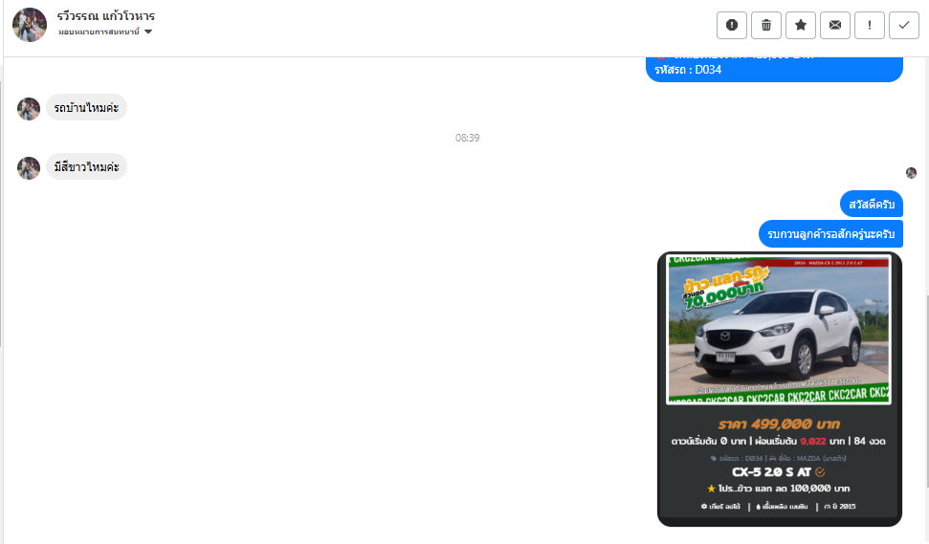Delete conversation with the trash icon
The image size is (929, 544).
click(766, 26)
